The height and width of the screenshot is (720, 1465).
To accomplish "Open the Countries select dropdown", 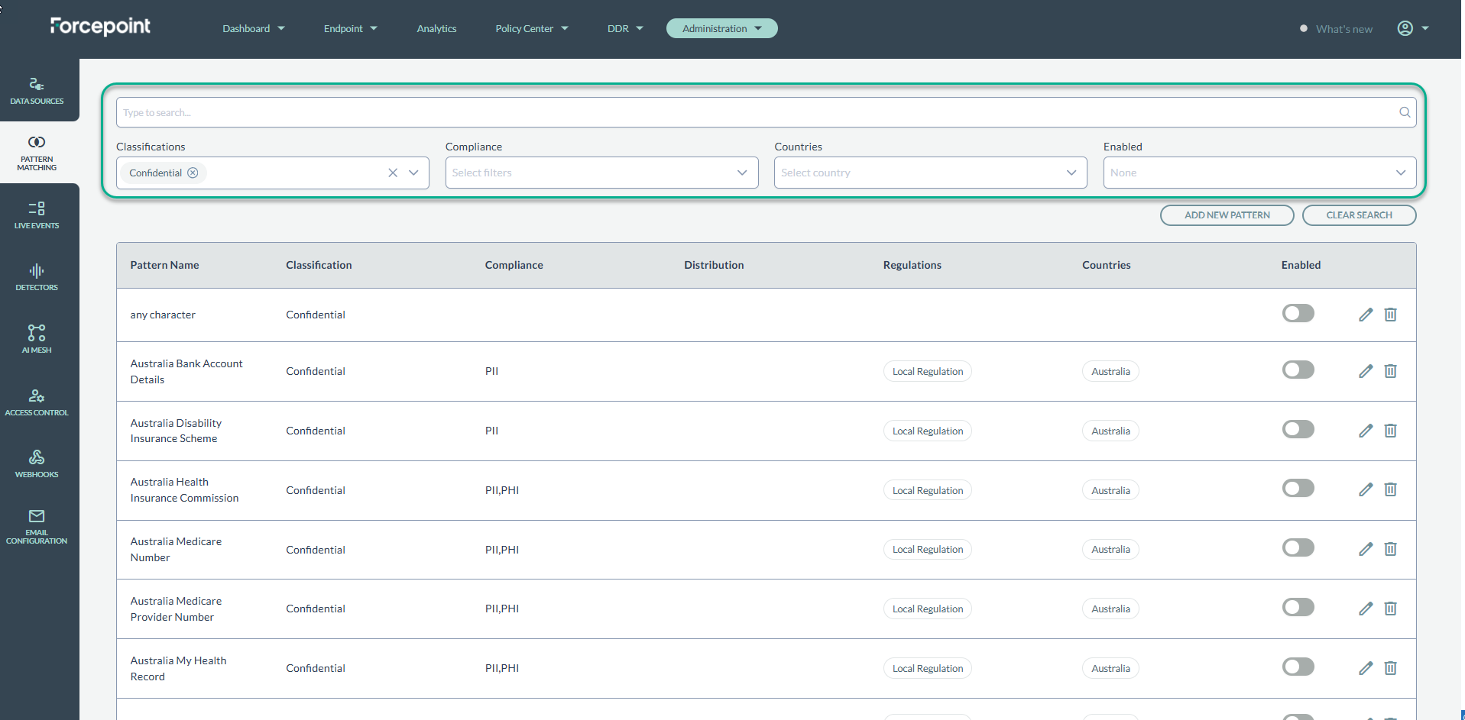I will (x=930, y=173).
